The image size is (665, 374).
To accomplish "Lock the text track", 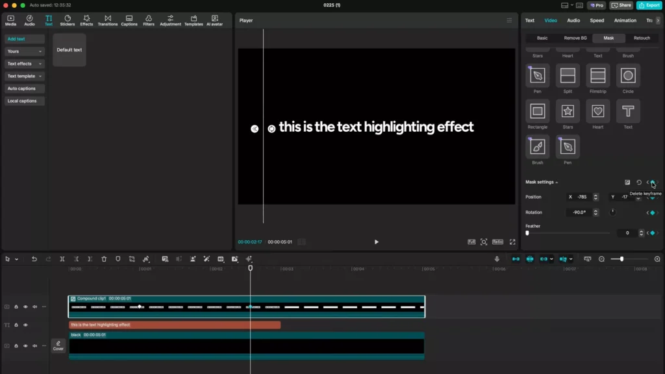I will coord(16,325).
